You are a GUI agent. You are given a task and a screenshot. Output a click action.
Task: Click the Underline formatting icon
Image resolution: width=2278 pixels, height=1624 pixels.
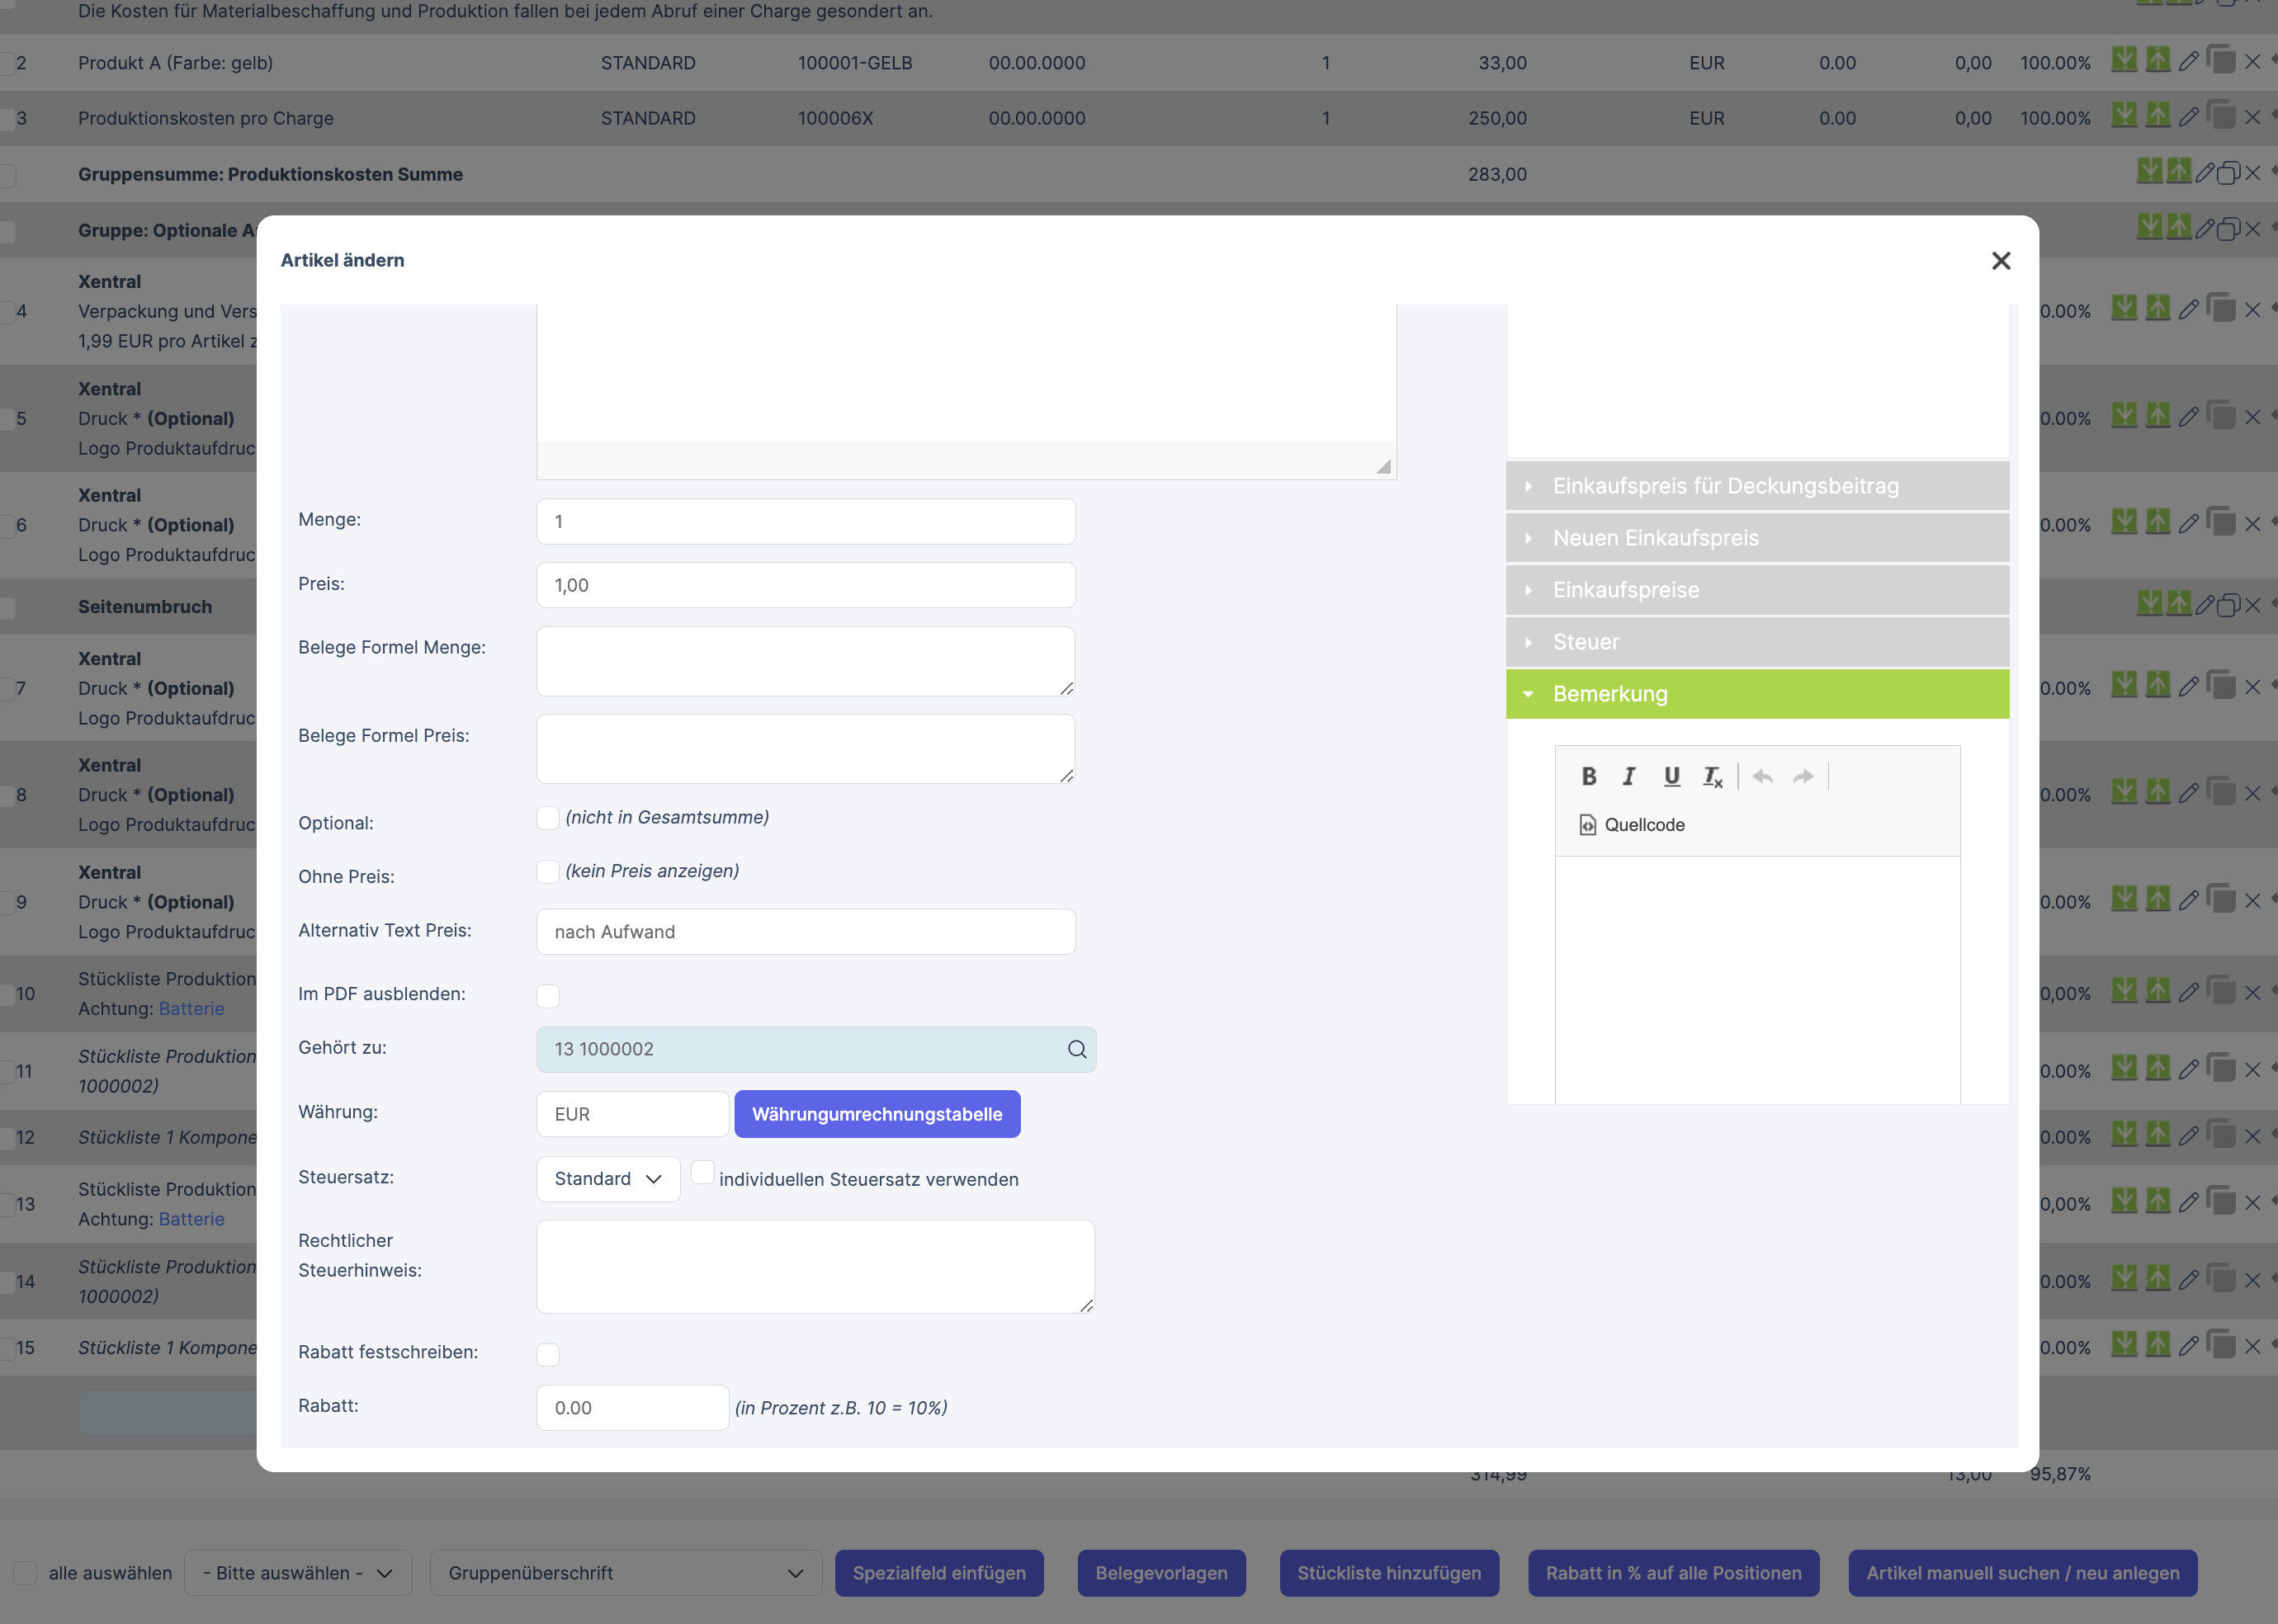click(1671, 776)
